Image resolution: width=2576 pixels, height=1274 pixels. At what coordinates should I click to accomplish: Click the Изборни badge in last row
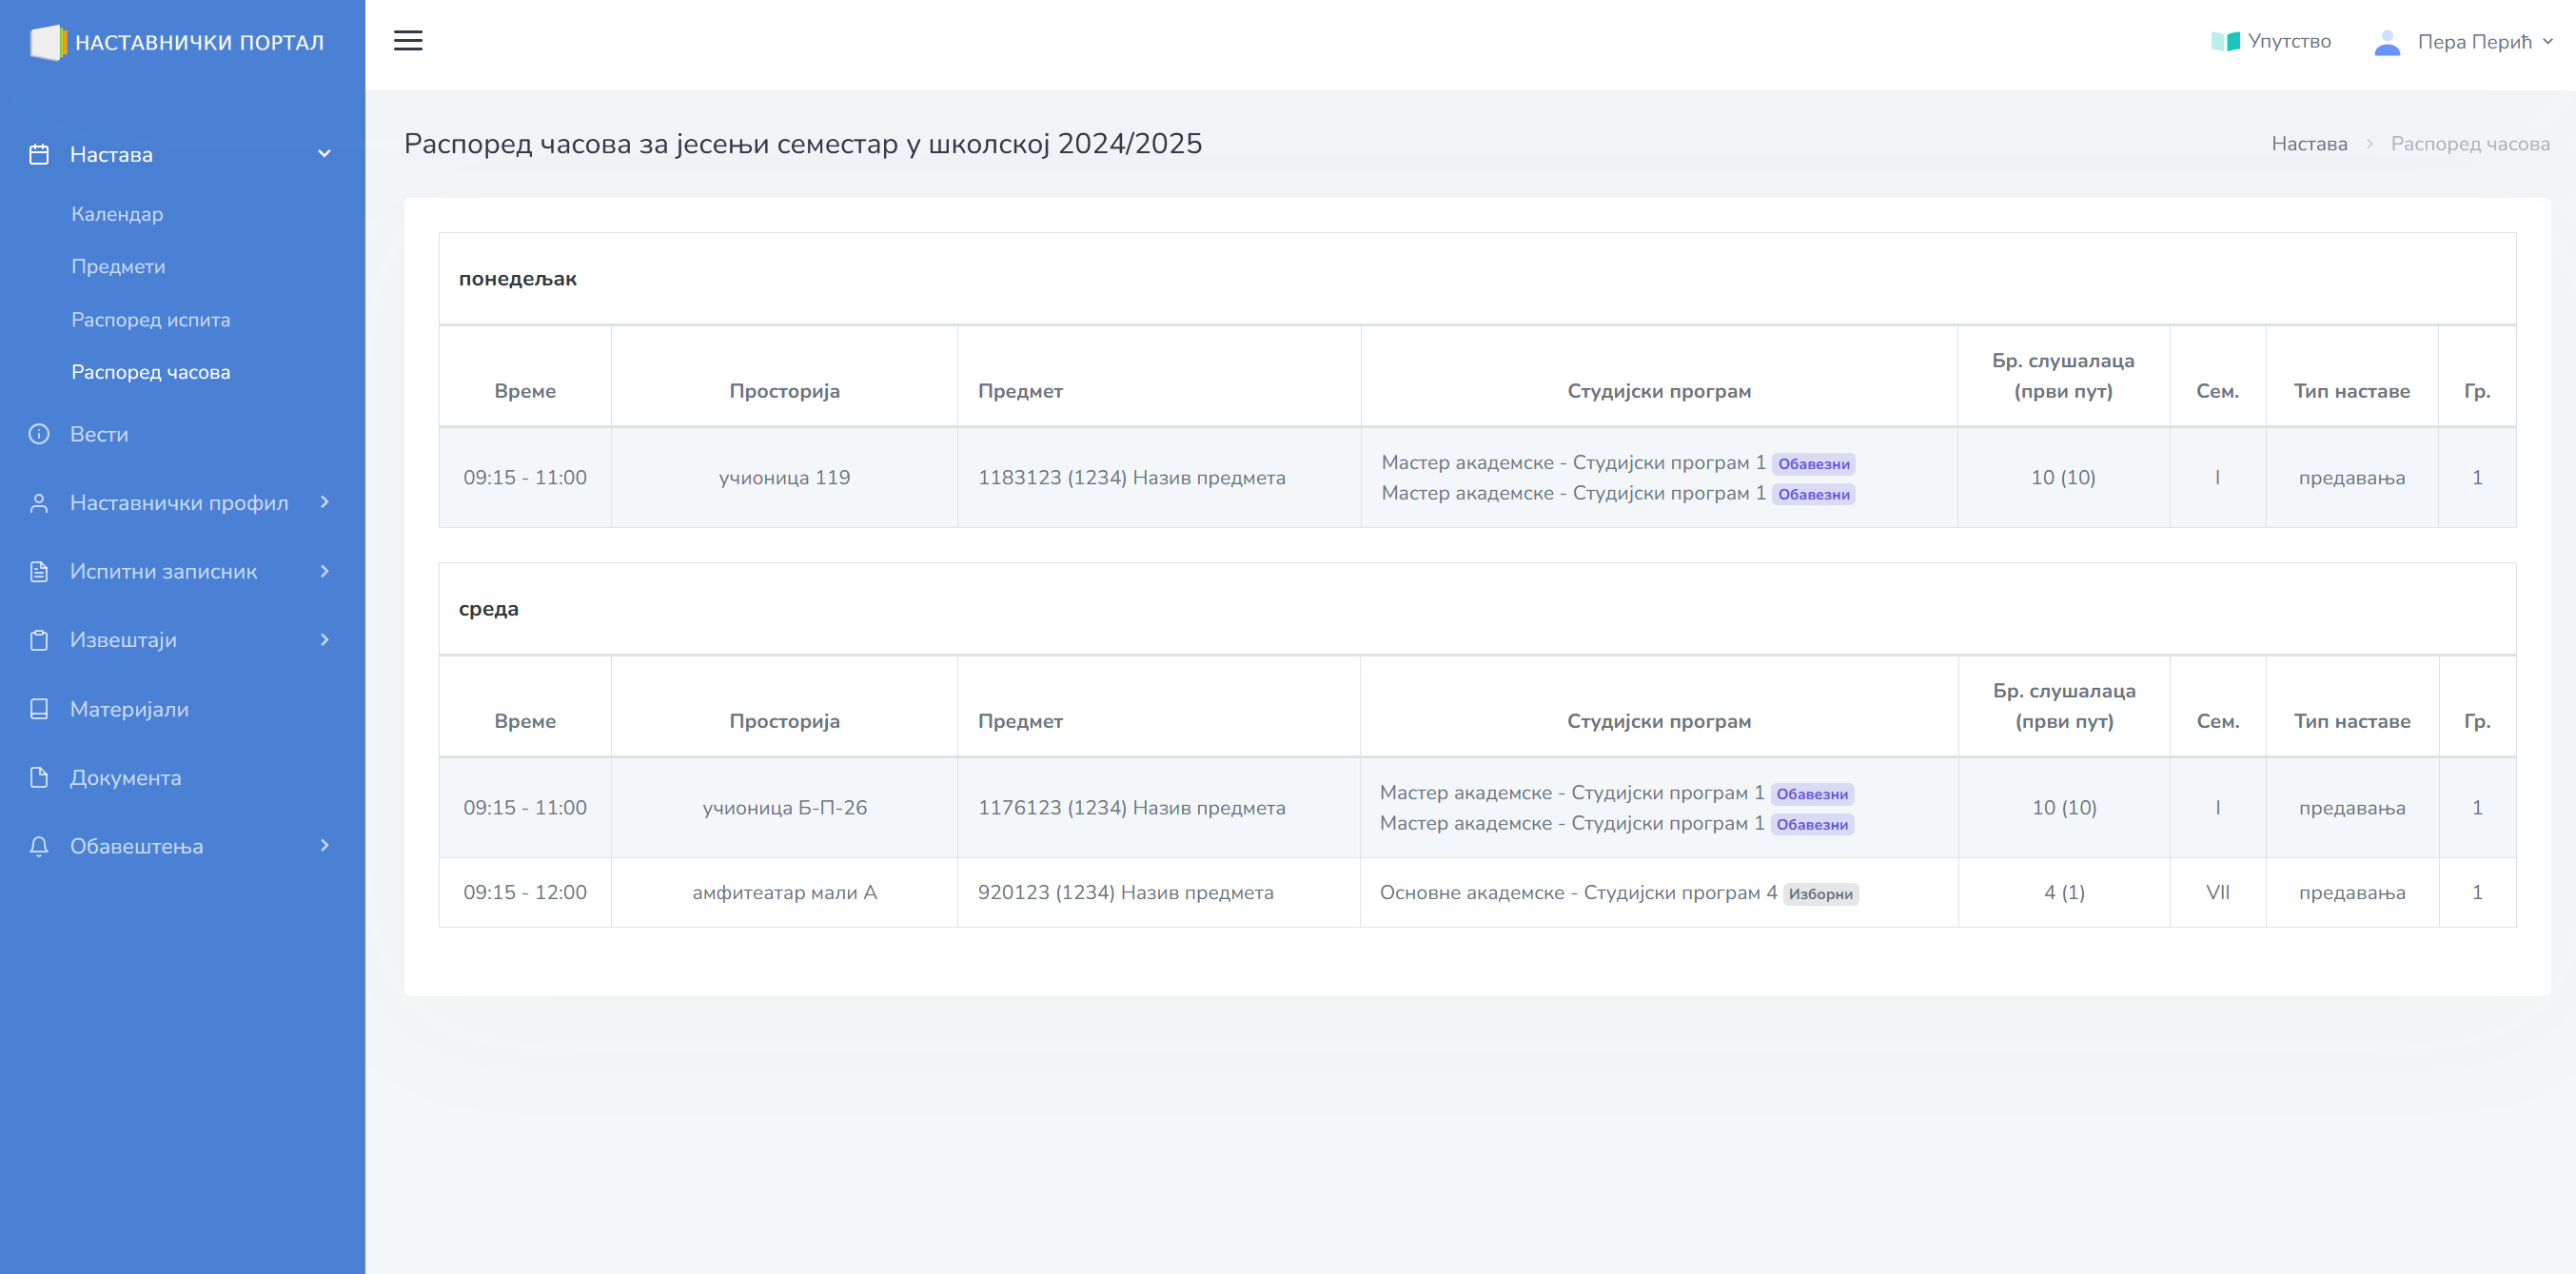[1820, 894]
